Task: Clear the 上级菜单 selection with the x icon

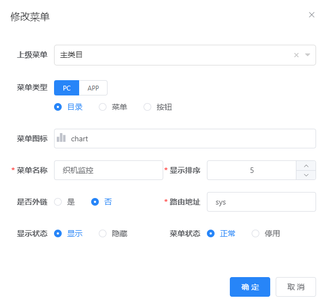Action: tap(296, 55)
